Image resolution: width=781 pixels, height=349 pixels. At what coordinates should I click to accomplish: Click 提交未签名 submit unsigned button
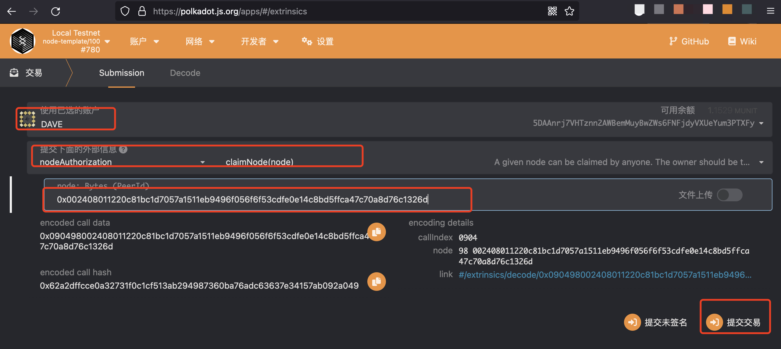click(x=655, y=322)
